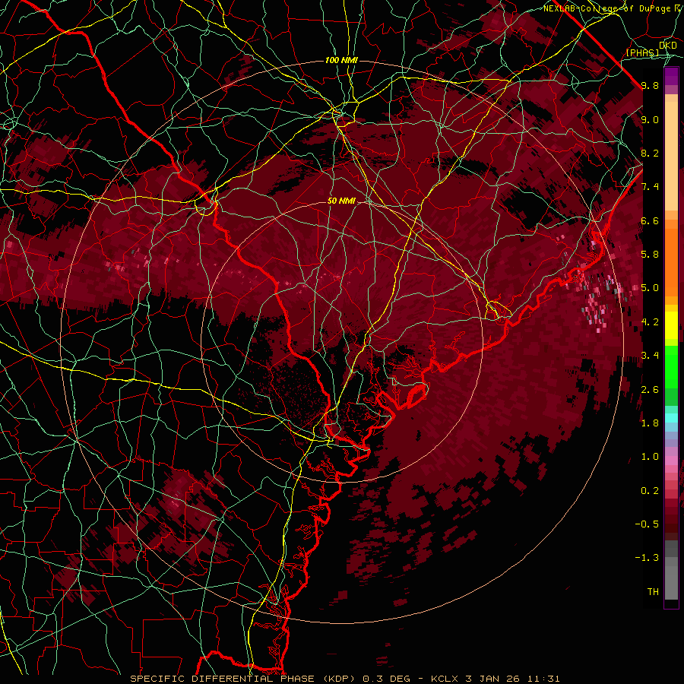Click the '50 NMI' range ring label
Screen dimensions: 684x684
(341, 201)
